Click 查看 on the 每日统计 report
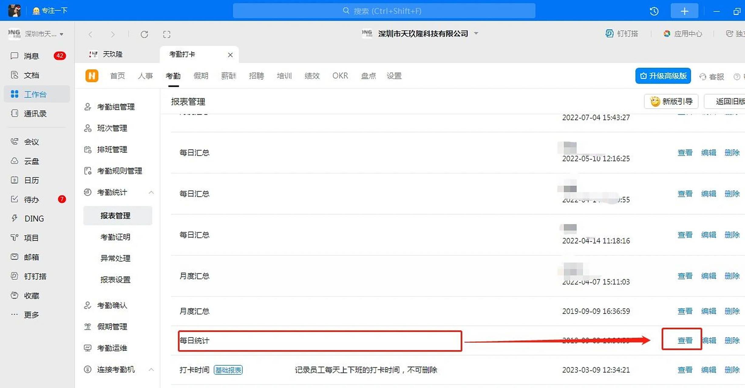The image size is (745, 388). click(x=685, y=340)
